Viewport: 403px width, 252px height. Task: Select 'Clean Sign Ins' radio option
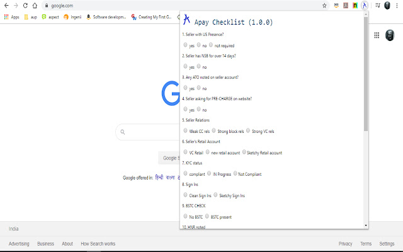[x=185, y=195]
